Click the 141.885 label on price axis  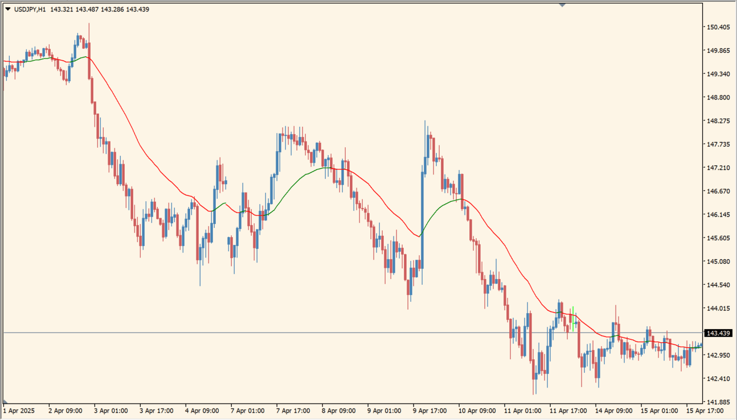coord(718,402)
